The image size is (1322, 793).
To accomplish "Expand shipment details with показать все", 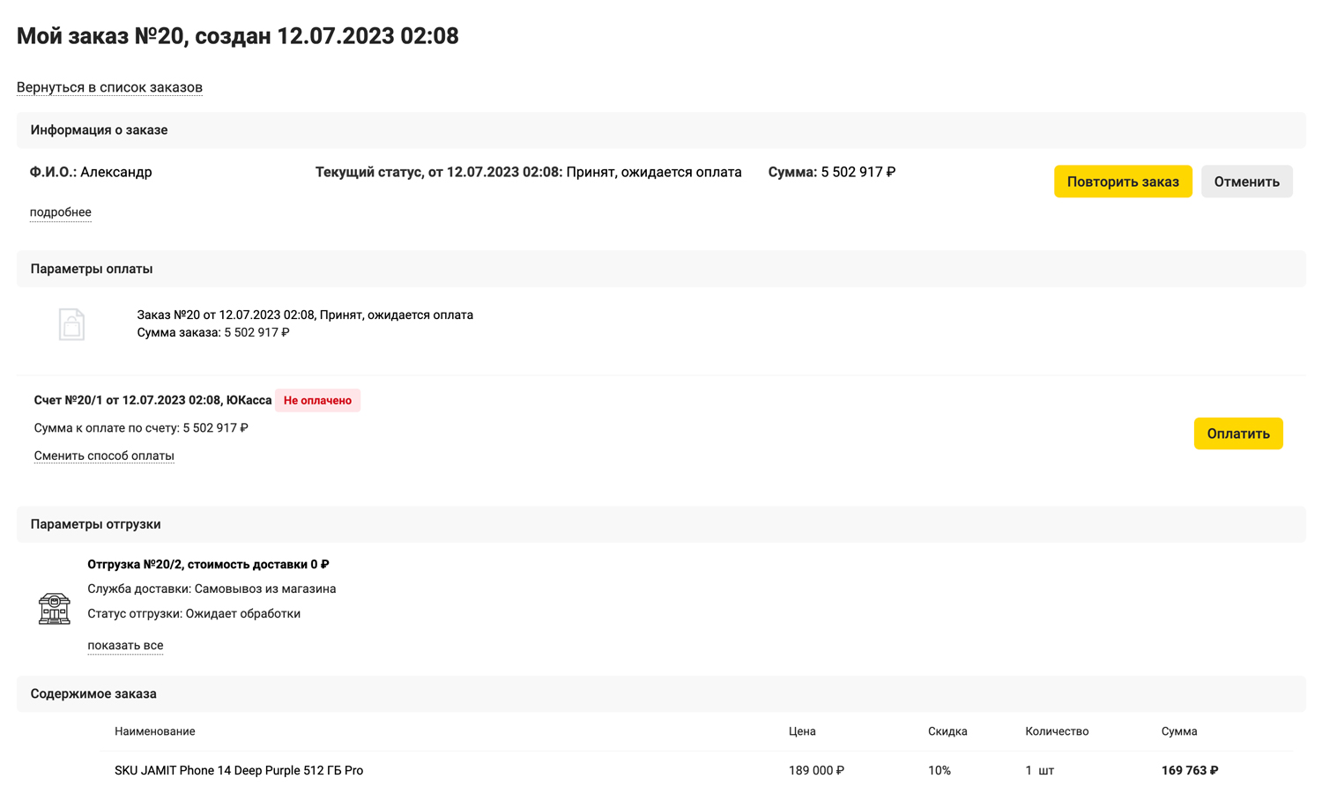I will (x=125, y=645).
